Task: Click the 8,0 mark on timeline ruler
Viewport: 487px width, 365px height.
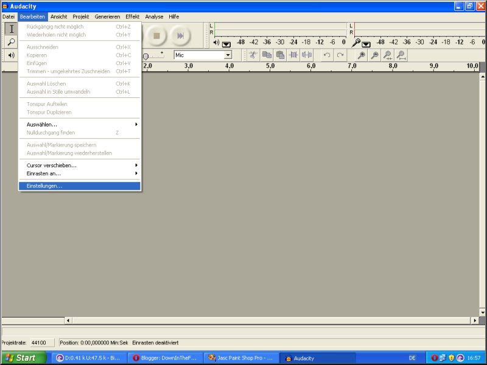Action: pyautogui.click(x=393, y=66)
